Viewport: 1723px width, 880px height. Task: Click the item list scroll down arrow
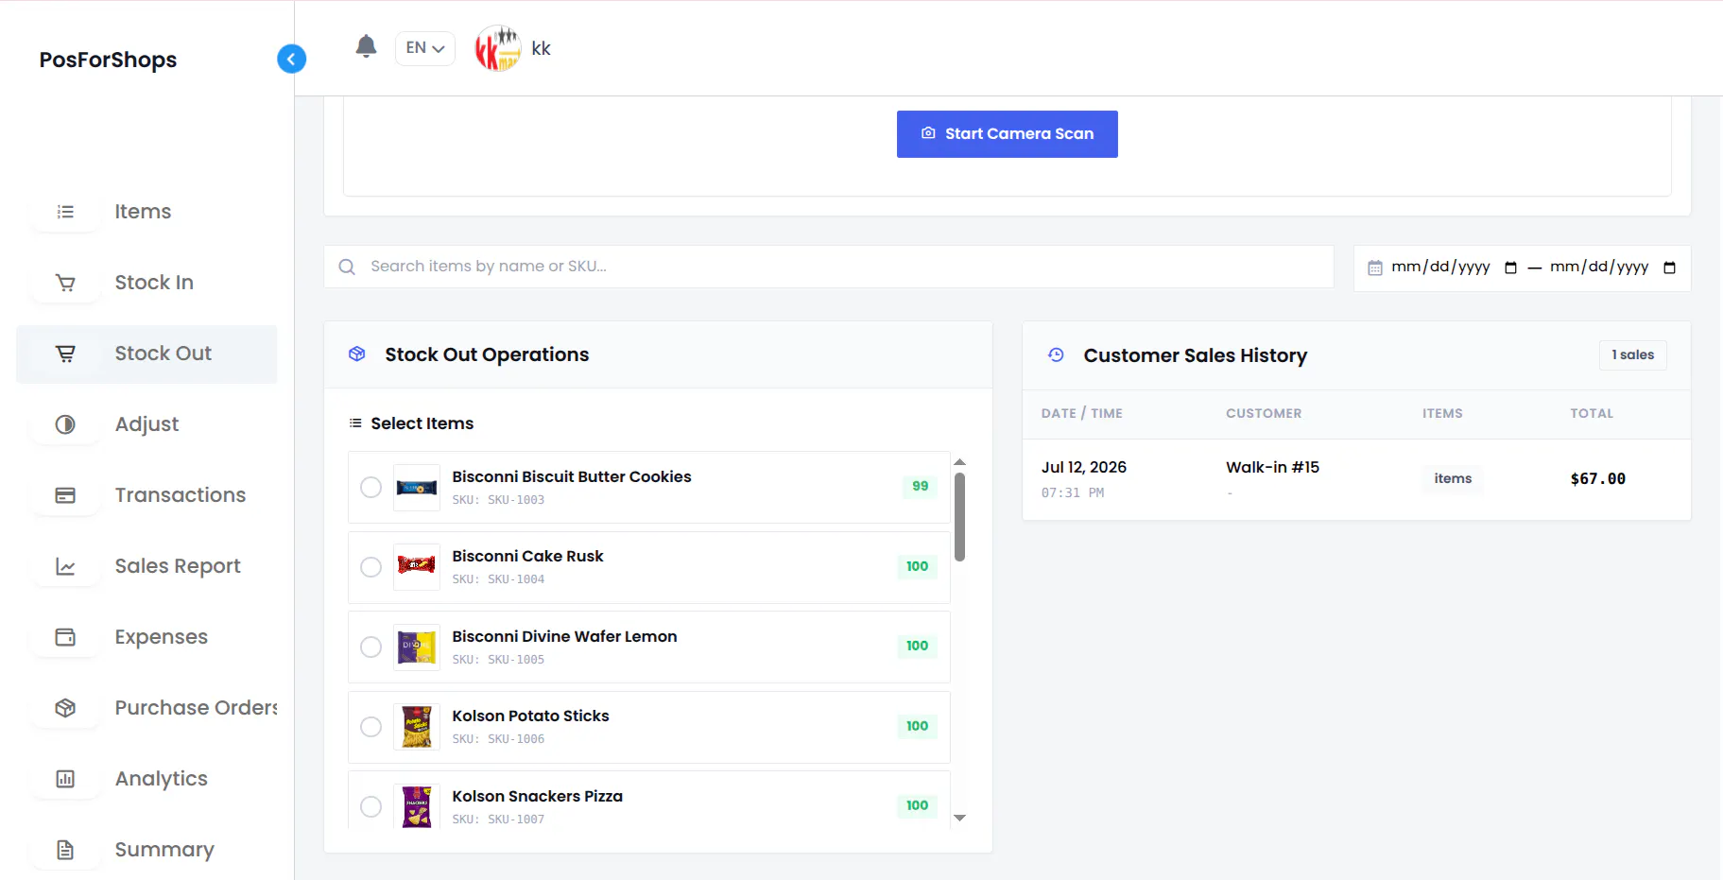click(960, 818)
